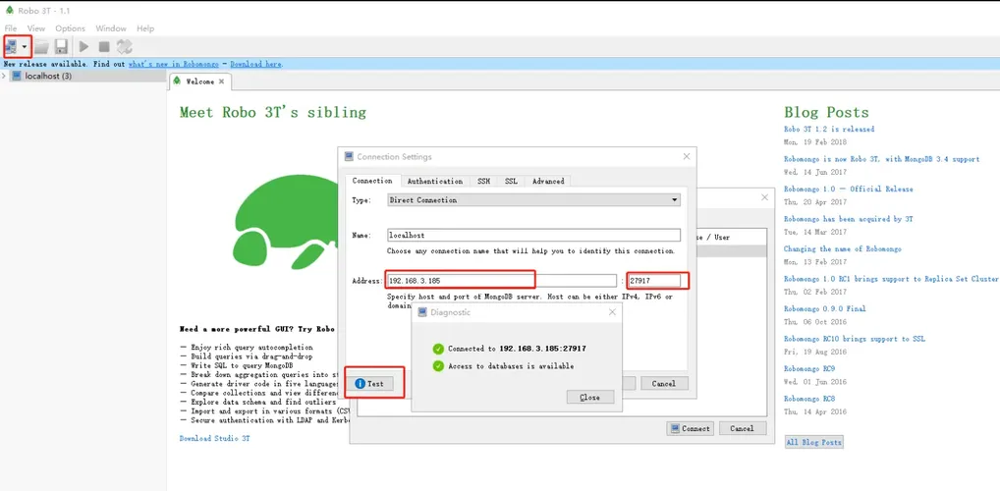Click the Connection Settings dialog X icon
Image resolution: width=1000 pixels, height=491 pixels.
coord(687,157)
